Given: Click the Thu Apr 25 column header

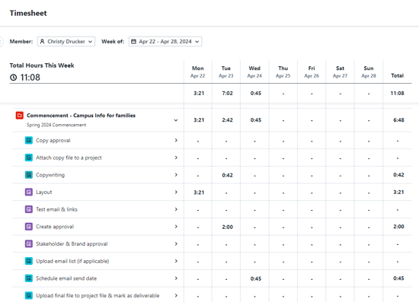Looking at the screenshot, I should click(283, 72).
